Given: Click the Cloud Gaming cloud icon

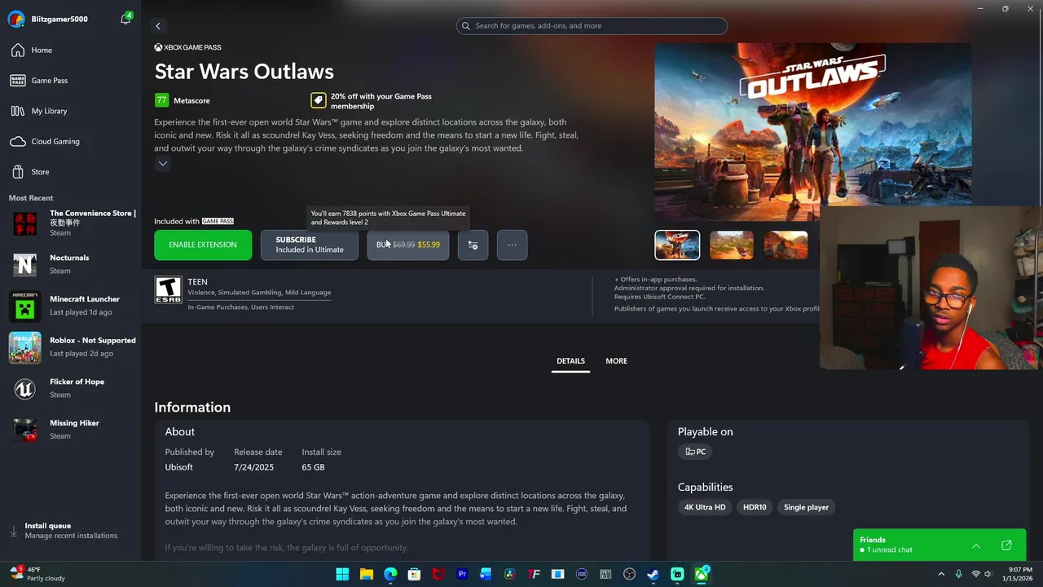Looking at the screenshot, I should [x=17, y=142].
